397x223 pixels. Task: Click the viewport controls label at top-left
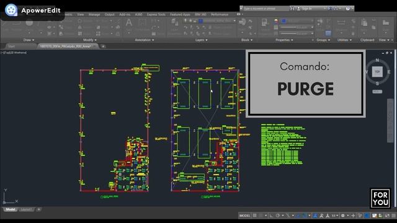pos(14,53)
